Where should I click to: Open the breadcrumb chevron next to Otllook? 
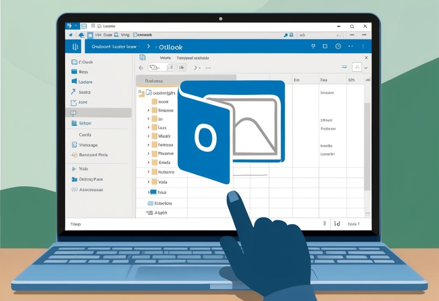(x=149, y=46)
